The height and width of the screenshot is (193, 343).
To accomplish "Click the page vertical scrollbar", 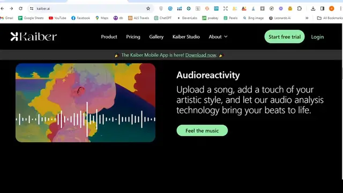I will 342,101.
